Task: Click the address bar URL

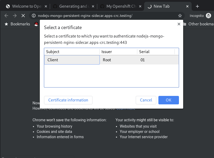Action: (x=85, y=16)
